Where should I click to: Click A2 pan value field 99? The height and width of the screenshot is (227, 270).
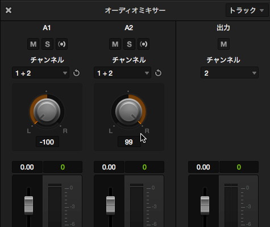129,142
